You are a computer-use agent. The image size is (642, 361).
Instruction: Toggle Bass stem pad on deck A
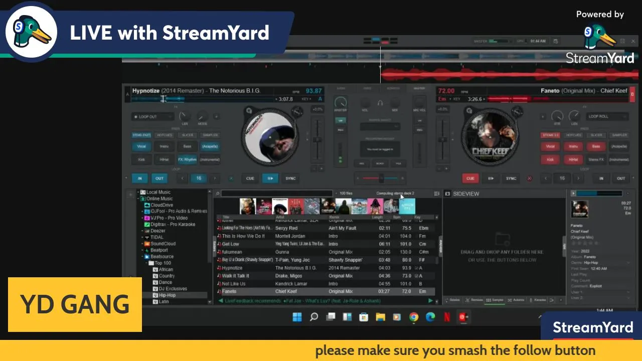(187, 147)
